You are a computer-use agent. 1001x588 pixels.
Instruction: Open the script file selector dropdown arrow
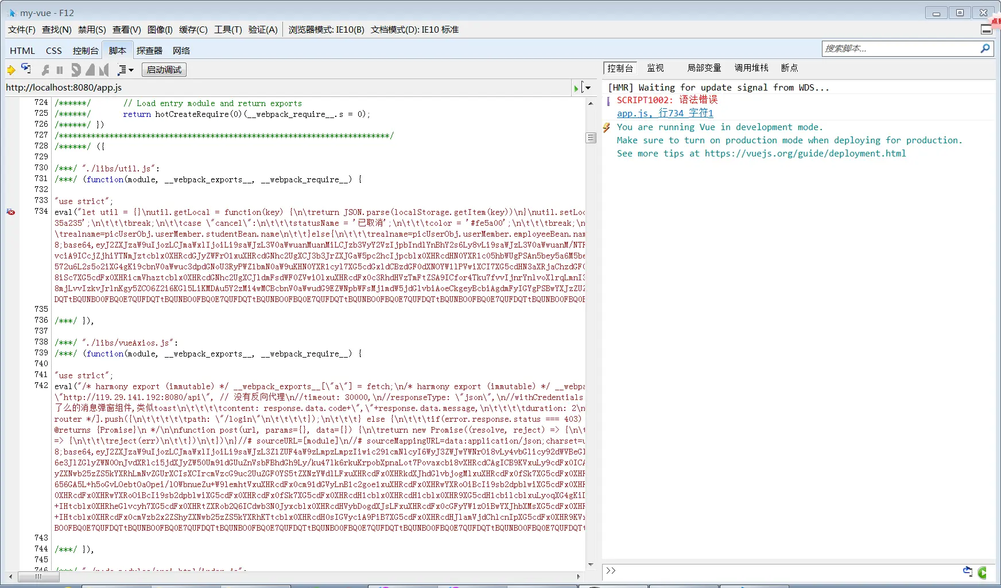[587, 88]
